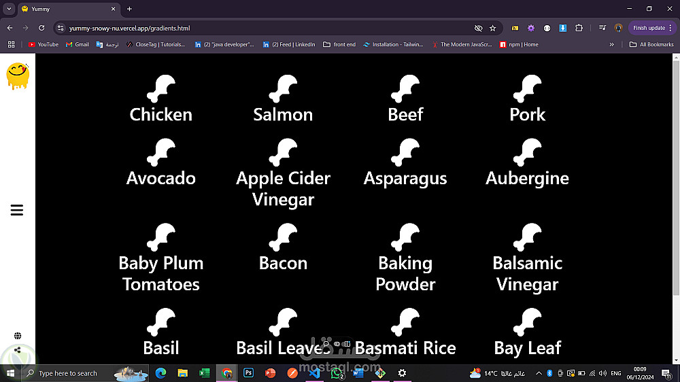Click the Pork ingredient drumstick icon
Screen dimensions: 680x382
528,88
